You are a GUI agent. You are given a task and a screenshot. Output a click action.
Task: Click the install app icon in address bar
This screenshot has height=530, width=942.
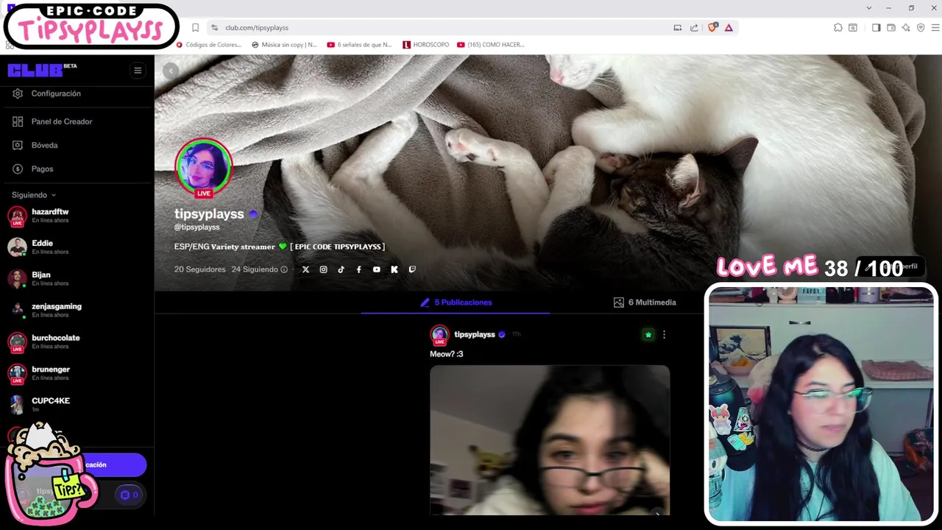(677, 28)
